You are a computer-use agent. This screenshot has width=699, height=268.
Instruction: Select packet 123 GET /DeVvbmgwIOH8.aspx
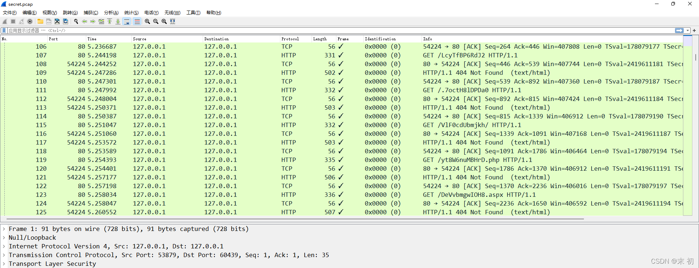342,195
